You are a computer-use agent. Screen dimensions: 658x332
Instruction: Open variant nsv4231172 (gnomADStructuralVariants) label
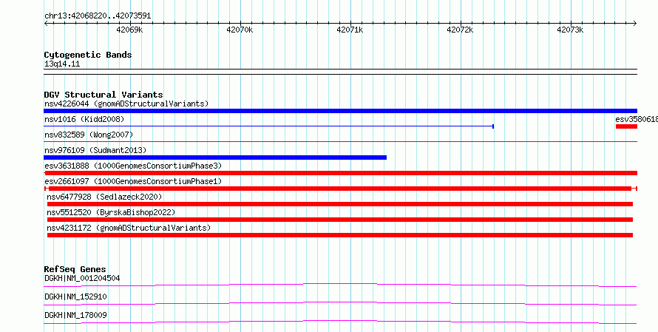pyautogui.click(x=129, y=228)
